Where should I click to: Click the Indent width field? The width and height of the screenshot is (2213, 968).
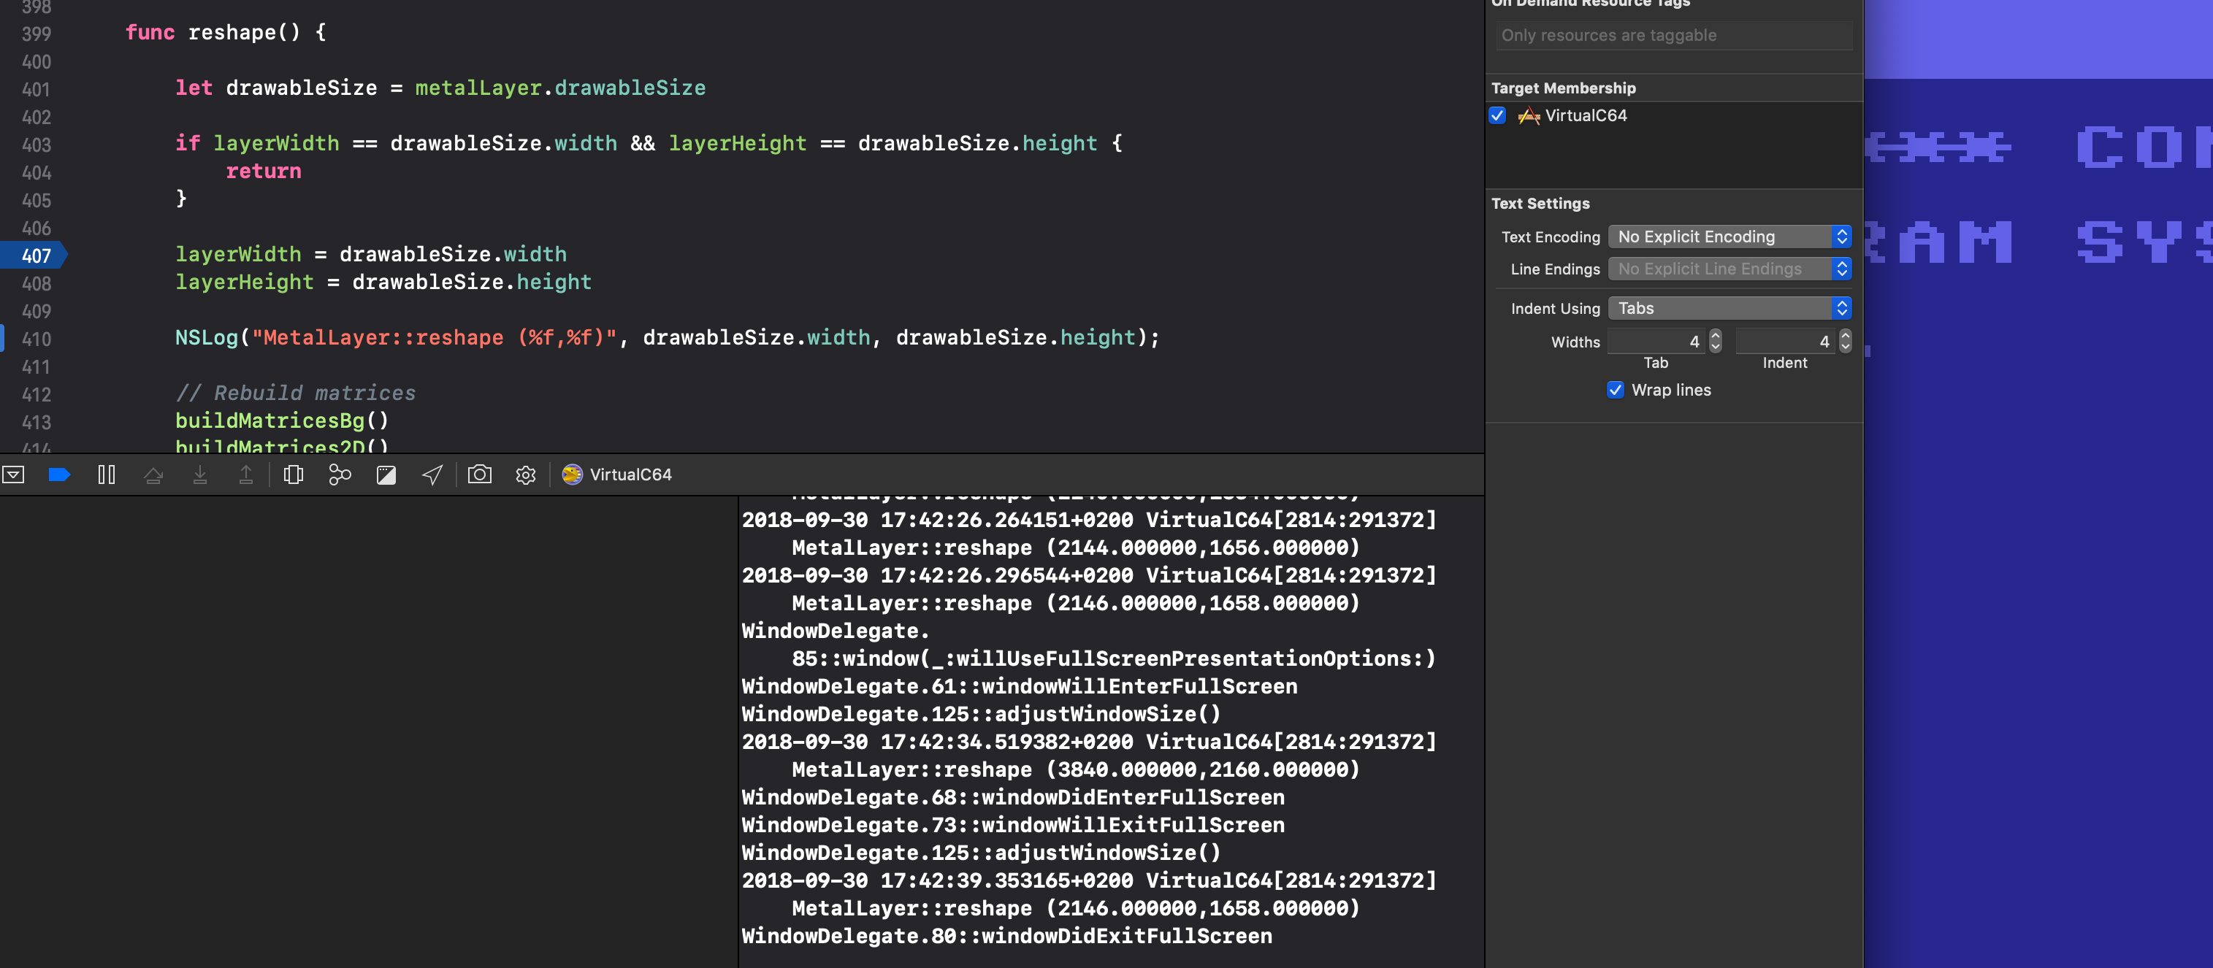(x=1785, y=341)
